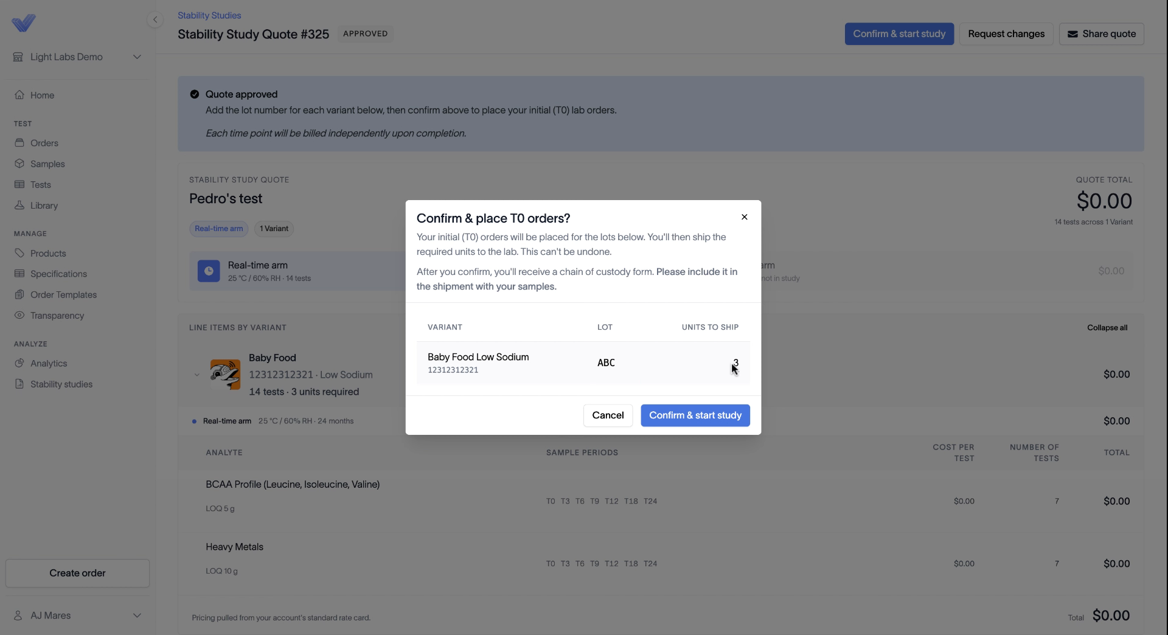Click the Transparency eye icon
This screenshot has width=1168, height=635.
pyautogui.click(x=19, y=315)
